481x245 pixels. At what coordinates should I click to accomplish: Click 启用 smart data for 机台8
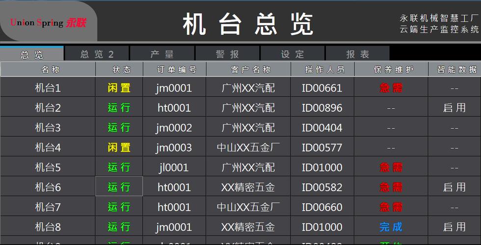pyautogui.click(x=454, y=227)
